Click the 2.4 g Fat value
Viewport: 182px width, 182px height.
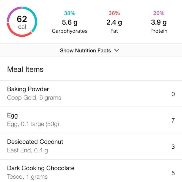[114, 22]
